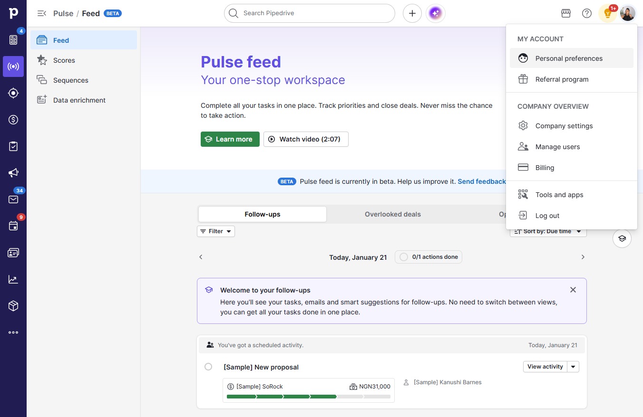Open the Insights chart icon

tap(13, 279)
